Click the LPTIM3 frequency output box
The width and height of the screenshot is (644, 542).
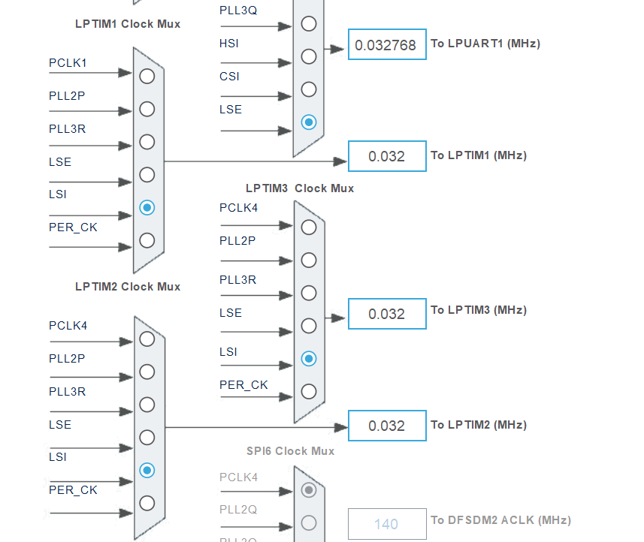386,314
